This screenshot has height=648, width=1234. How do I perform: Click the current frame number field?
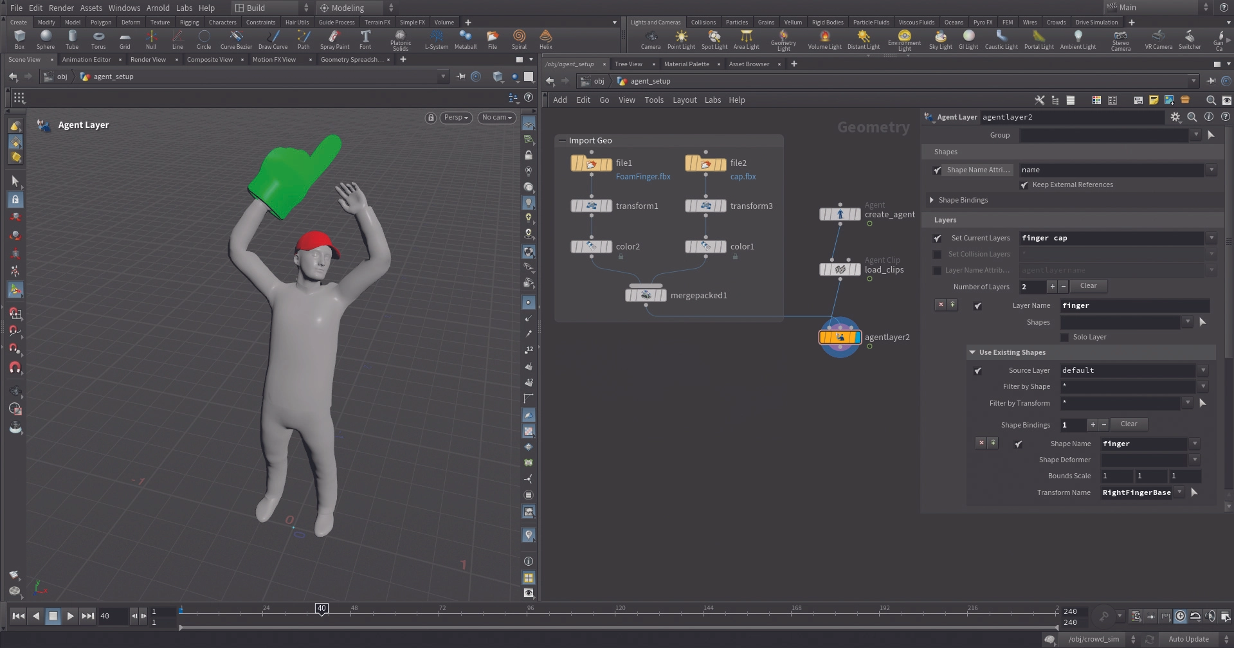113,616
